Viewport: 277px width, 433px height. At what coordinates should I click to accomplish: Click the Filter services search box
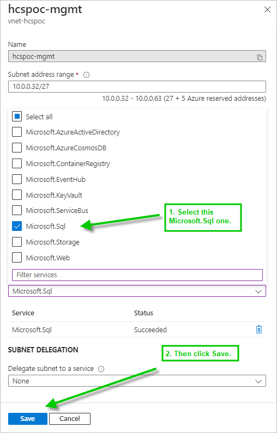(x=137, y=275)
